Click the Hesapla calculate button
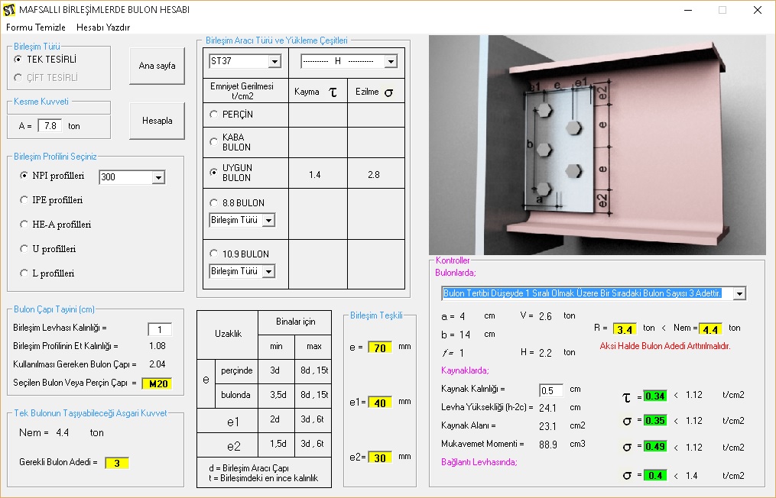The width and height of the screenshot is (776, 498). pyautogui.click(x=157, y=121)
